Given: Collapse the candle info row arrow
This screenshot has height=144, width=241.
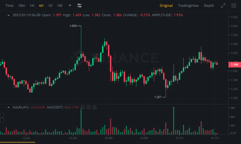Looking at the screenshot, I should [8, 15].
